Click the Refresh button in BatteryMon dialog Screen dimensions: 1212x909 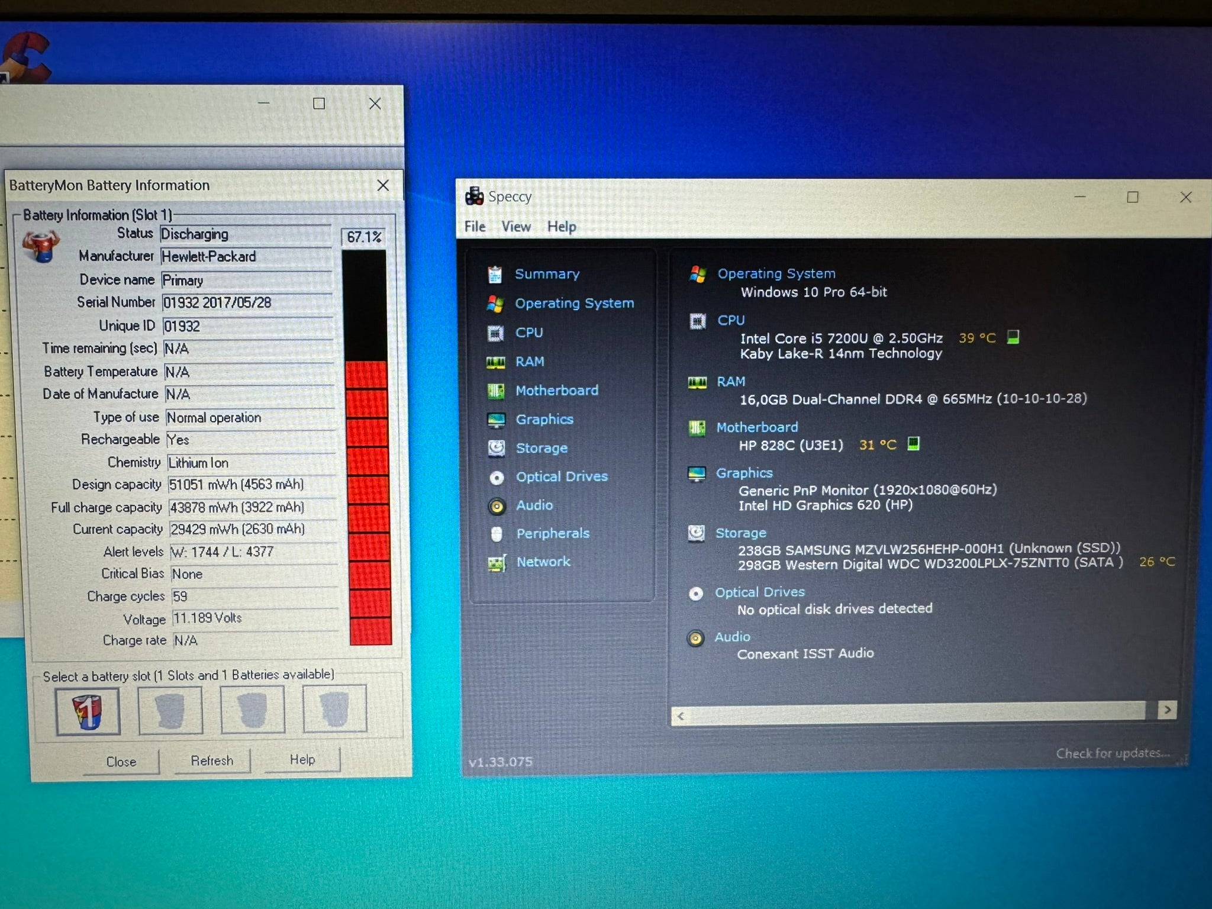(x=212, y=760)
